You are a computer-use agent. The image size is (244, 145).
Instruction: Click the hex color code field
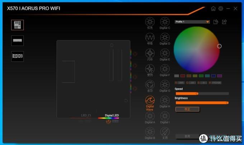(216, 83)
